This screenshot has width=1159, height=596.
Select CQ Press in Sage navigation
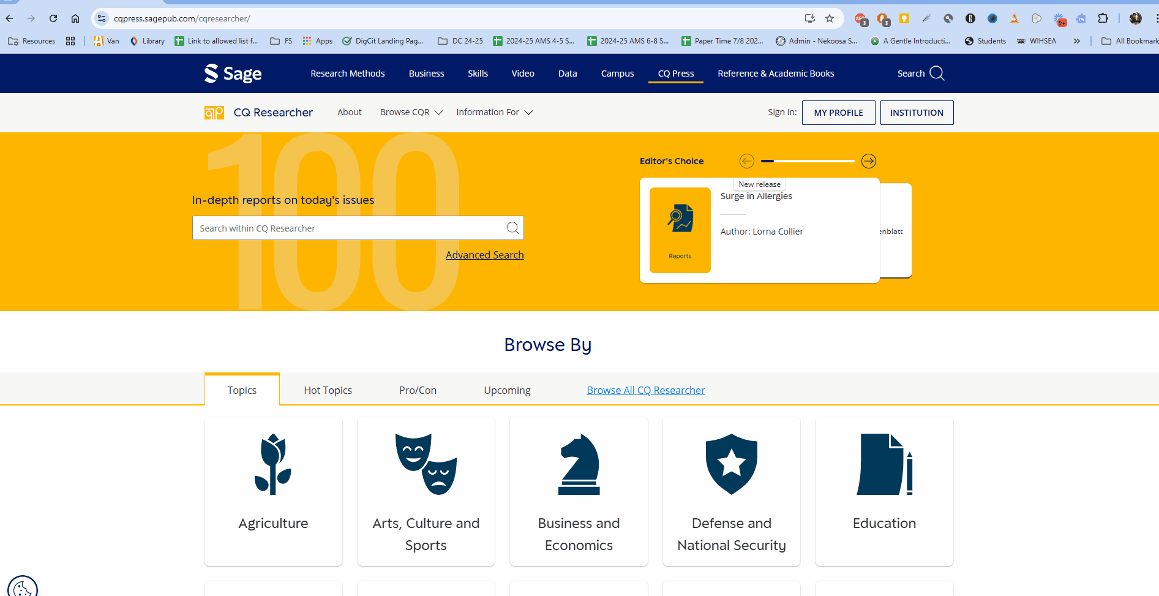point(676,74)
